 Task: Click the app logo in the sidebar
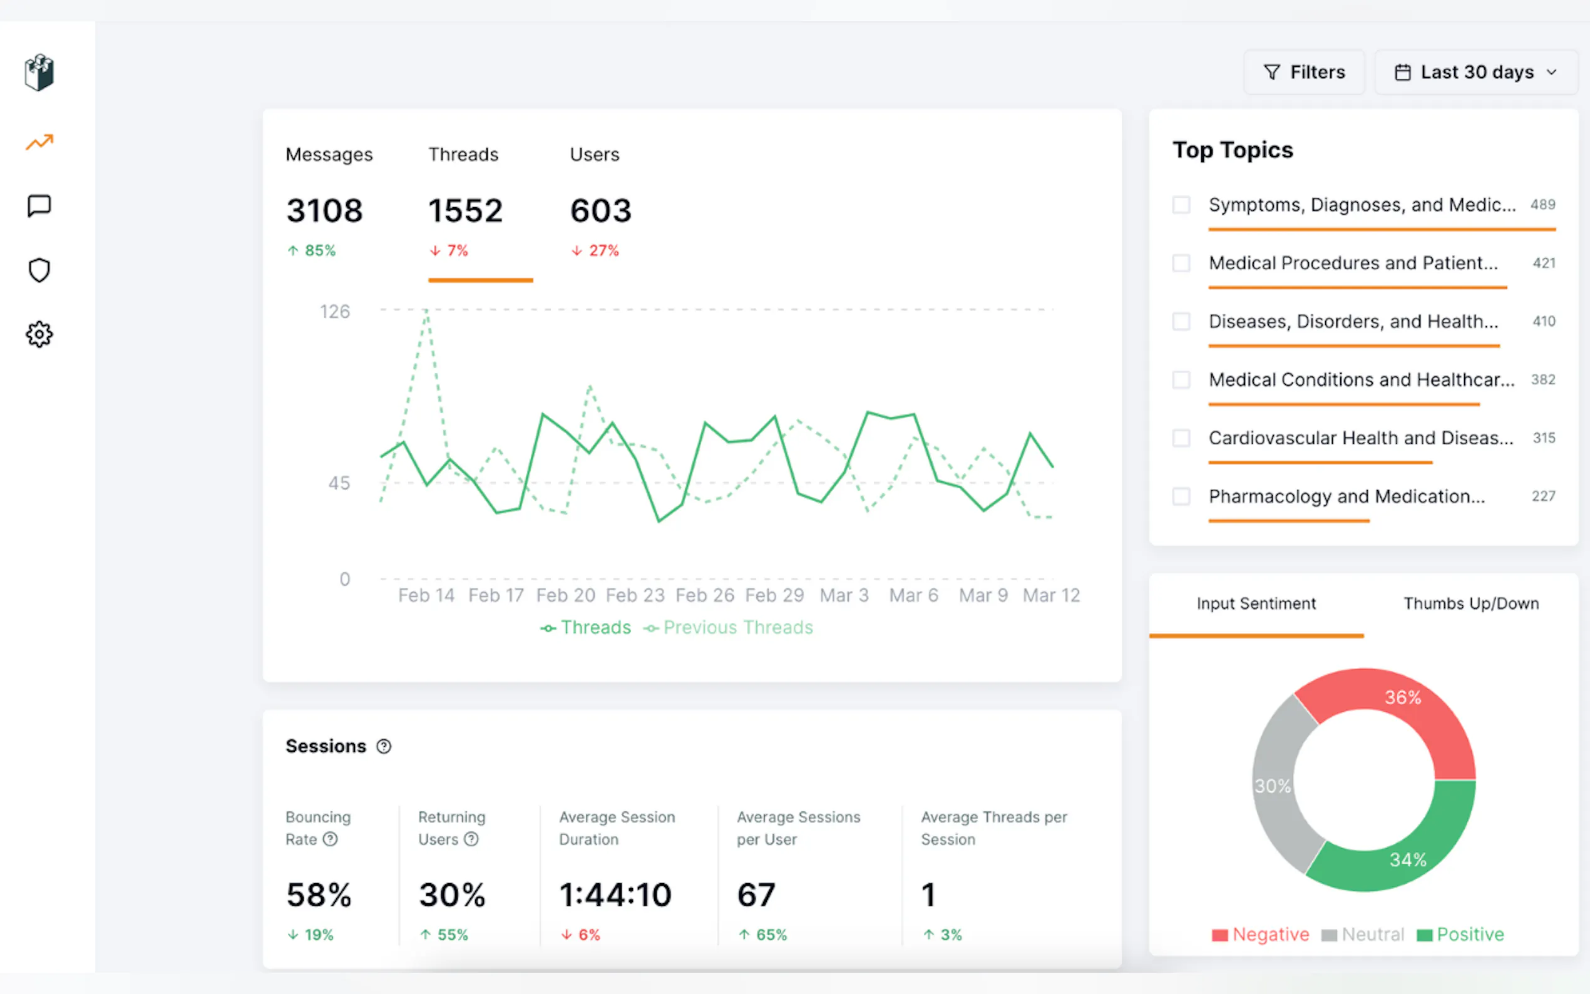click(x=39, y=73)
